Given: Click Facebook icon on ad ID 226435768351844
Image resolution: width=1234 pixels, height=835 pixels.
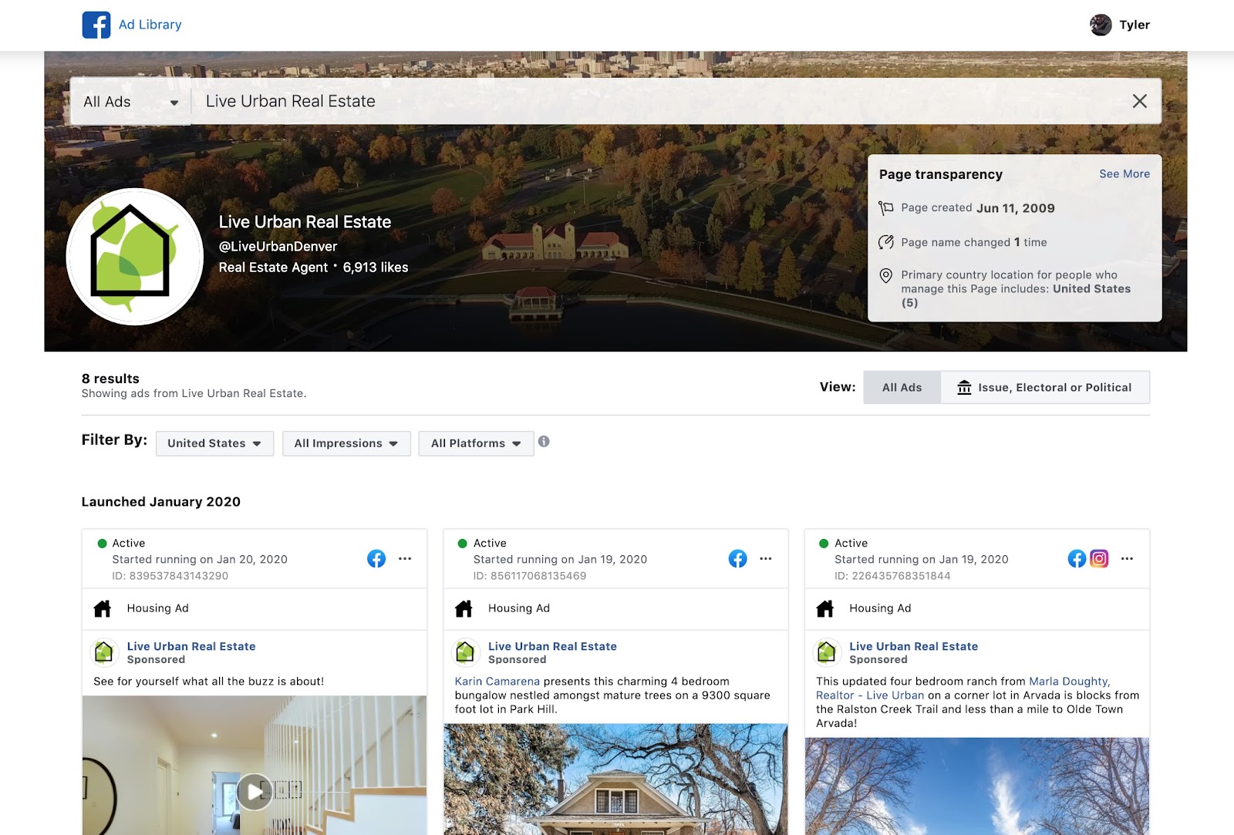Looking at the screenshot, I should (1077, 559).
